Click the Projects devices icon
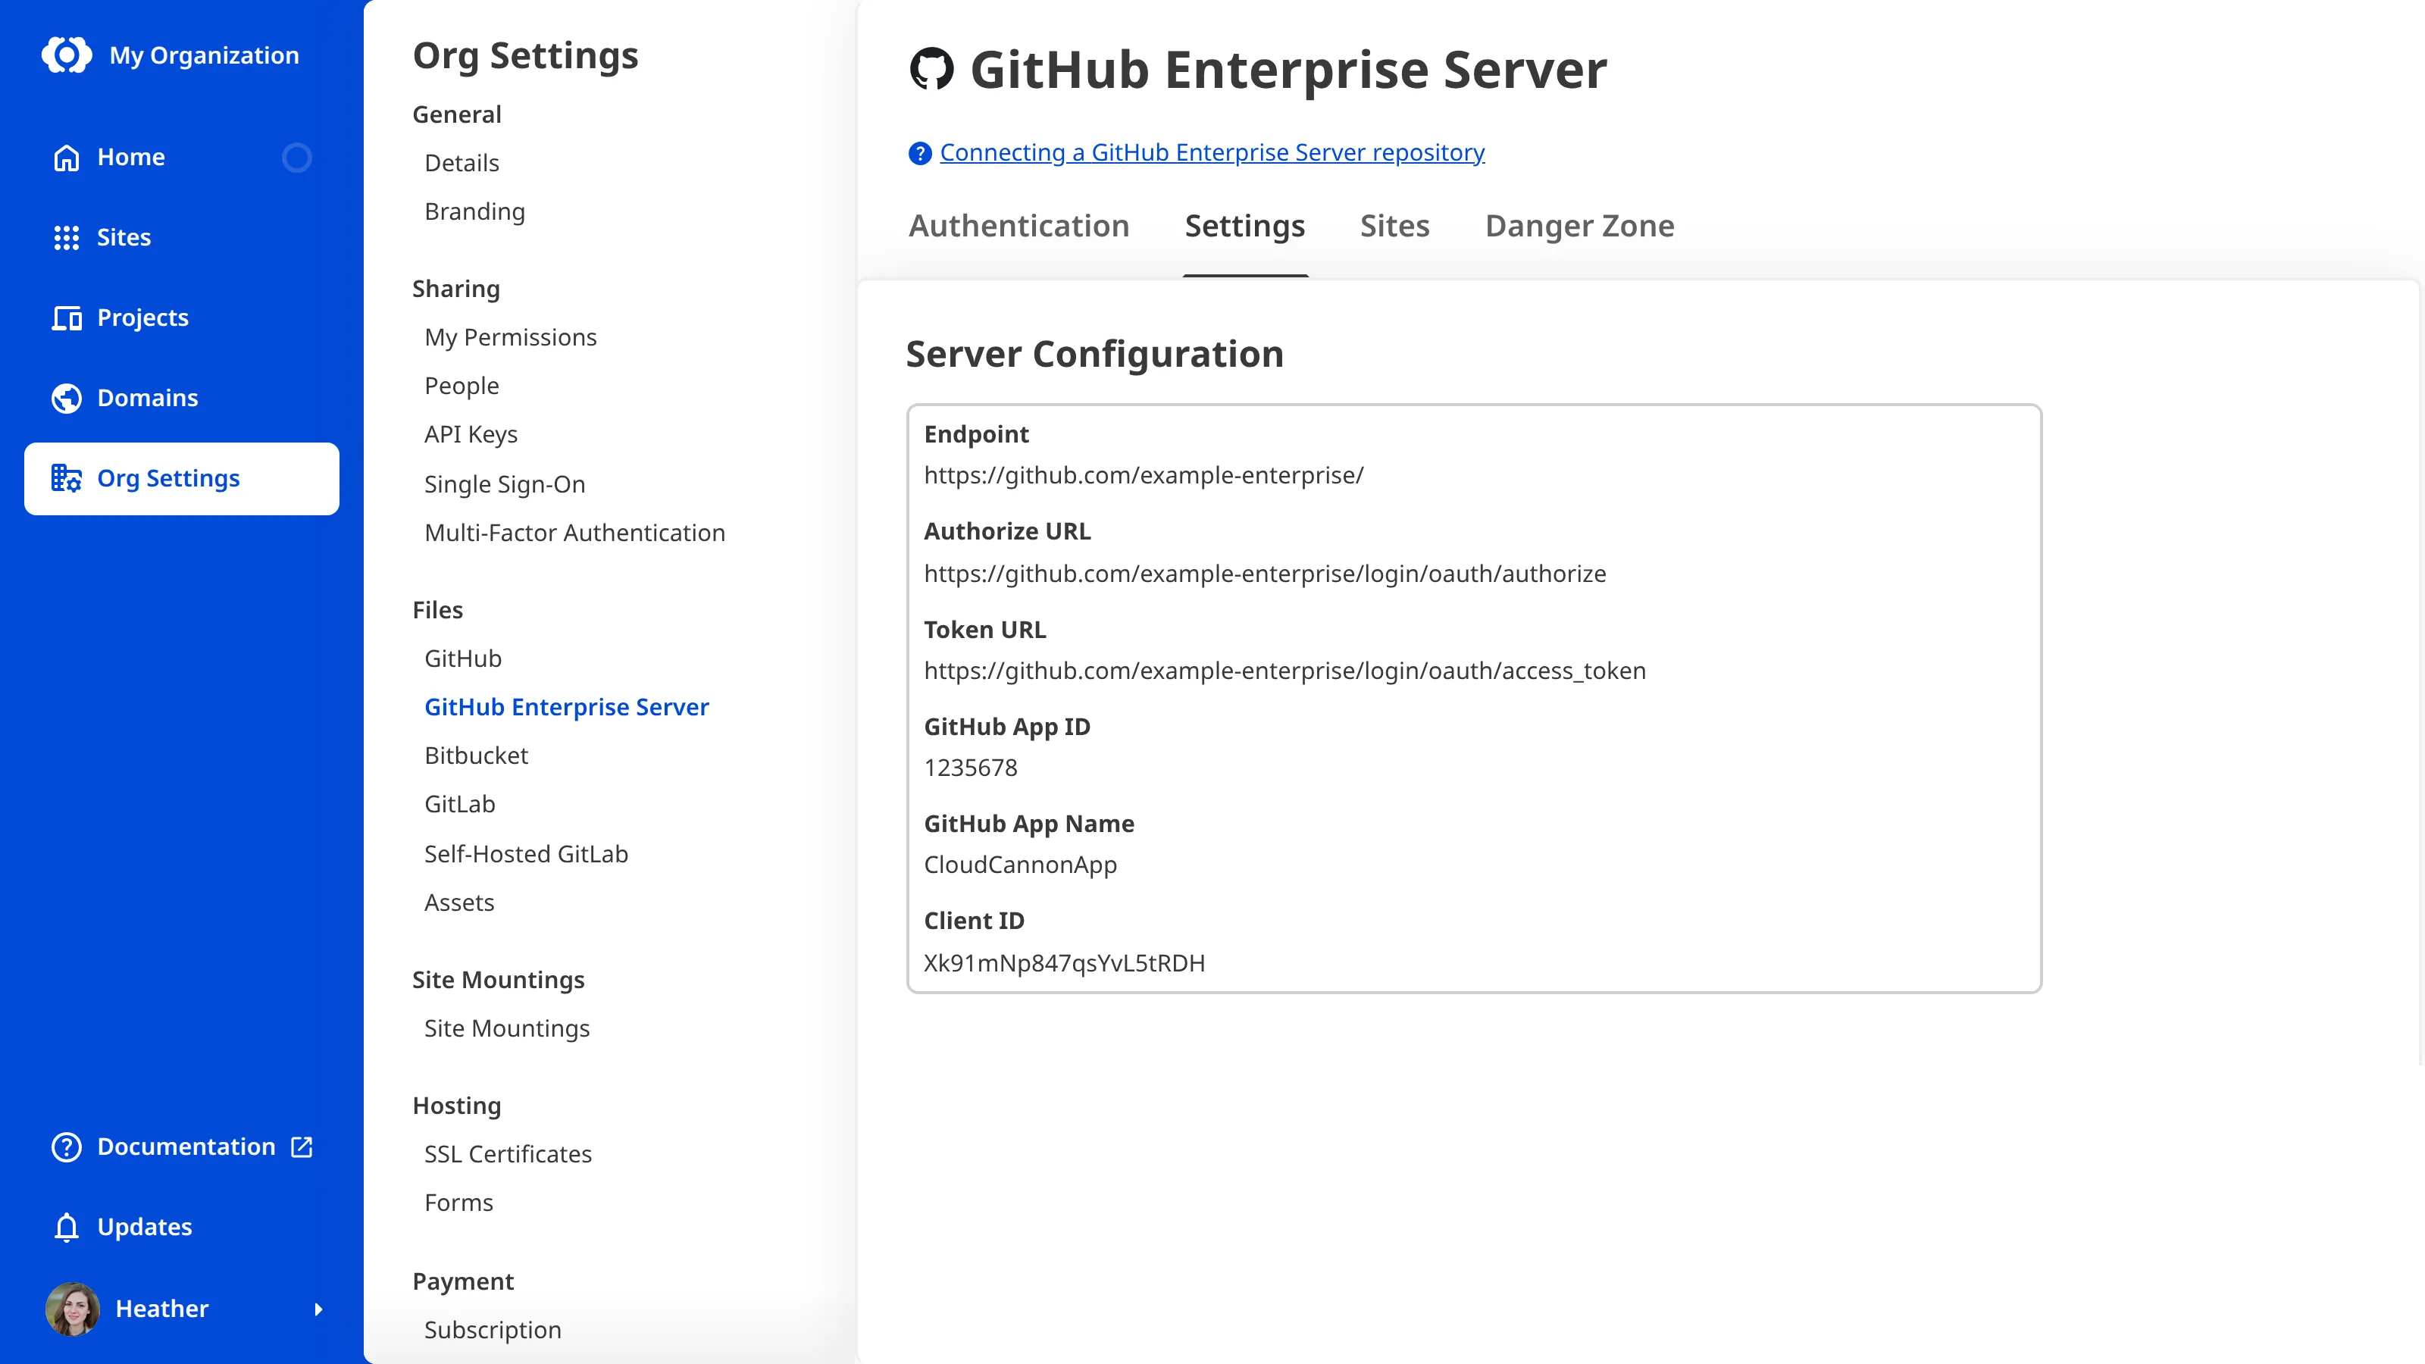This screenshot has height=1364, width=2425. point(66,318)
